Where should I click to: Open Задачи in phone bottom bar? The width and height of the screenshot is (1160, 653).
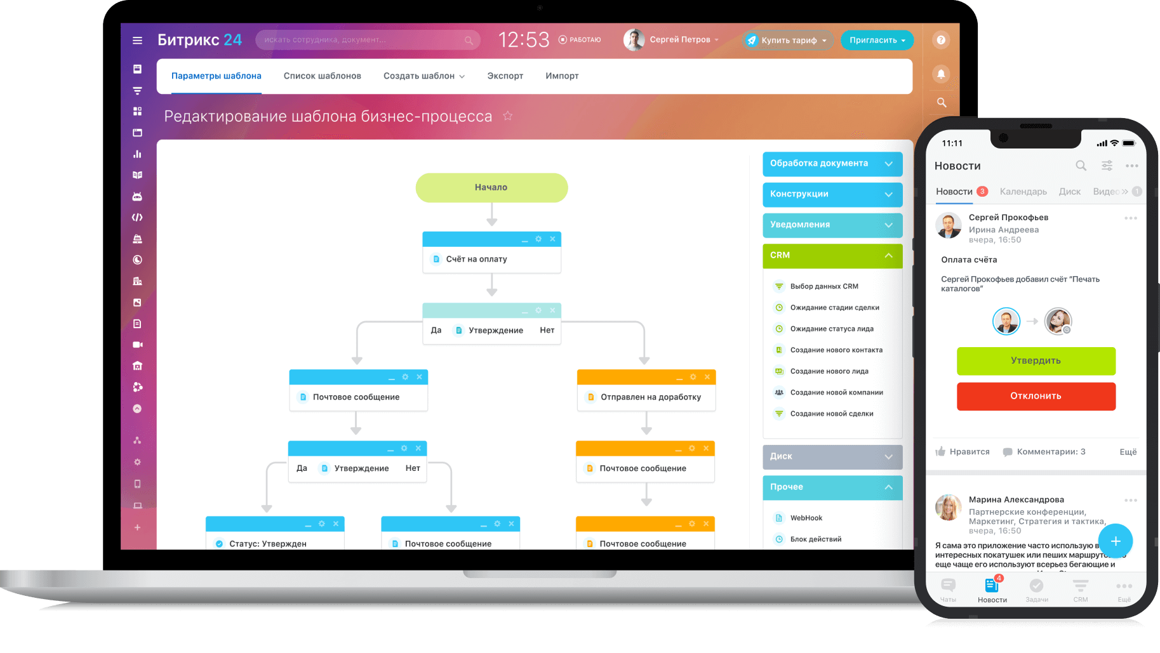pos(1037,590)
